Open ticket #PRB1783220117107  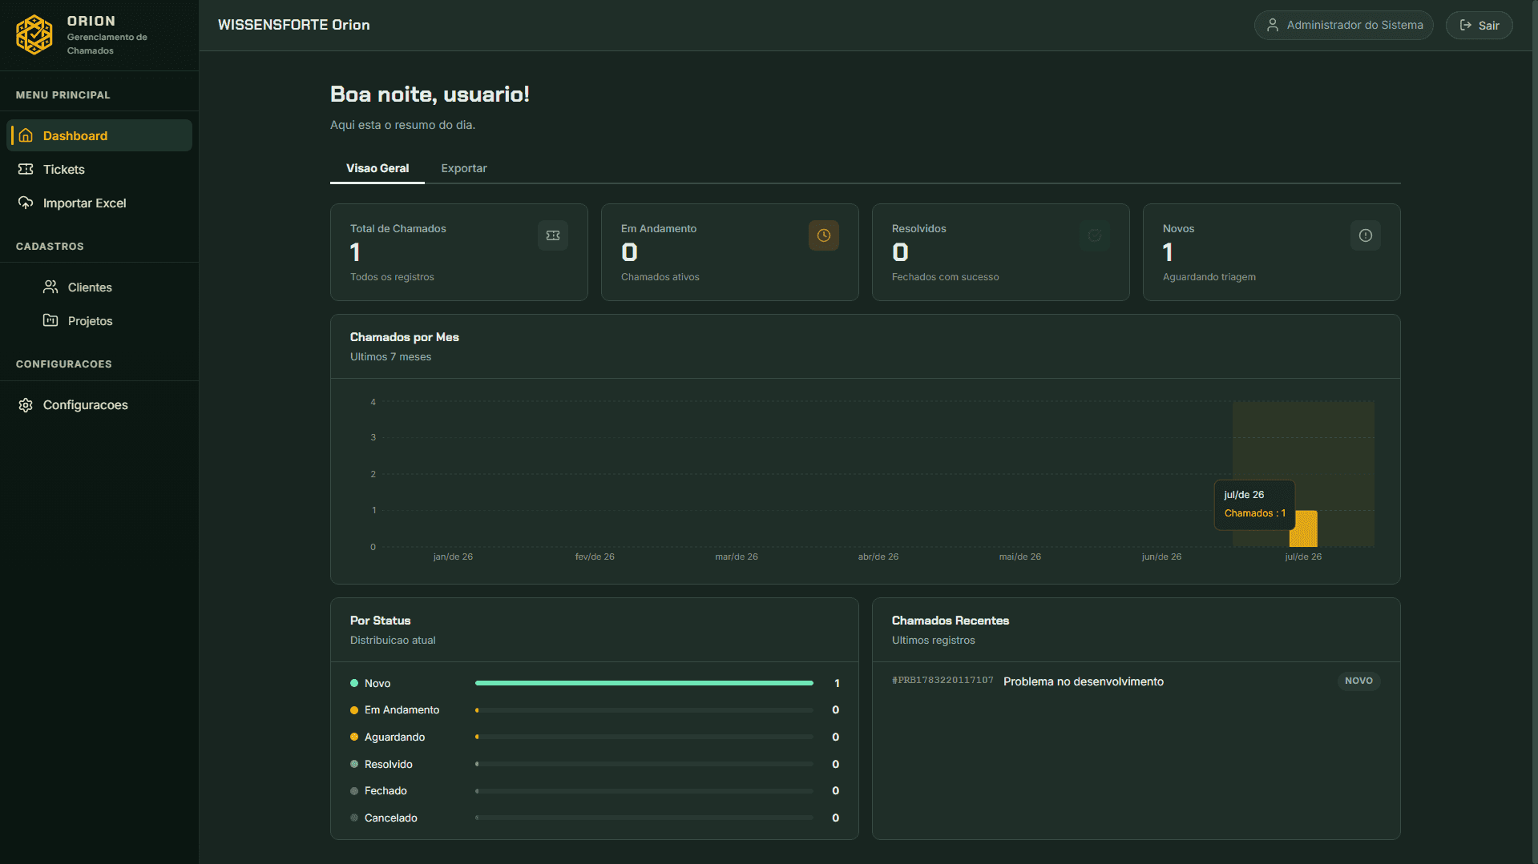[943, 680]
